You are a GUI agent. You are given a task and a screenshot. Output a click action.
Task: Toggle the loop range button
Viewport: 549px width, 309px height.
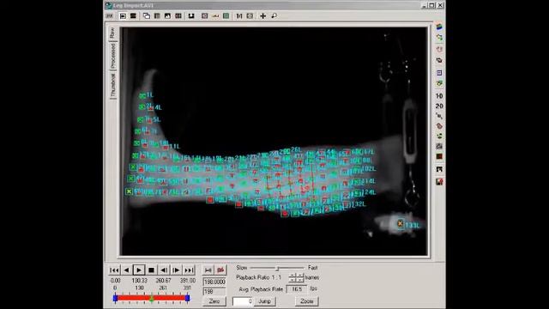pos(208,270)
